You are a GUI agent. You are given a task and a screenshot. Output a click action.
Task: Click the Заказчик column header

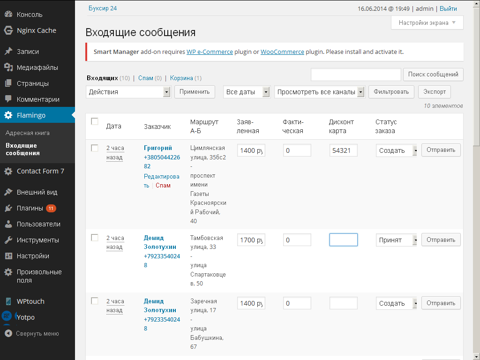[x=157, y=127]
